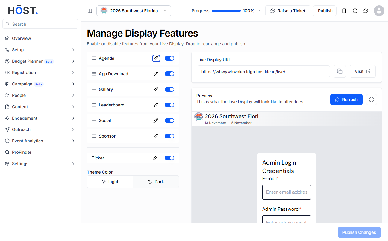Viewport: 388px width, 241px height.
Task: Expand the Registration menu
Action: click(x=40, y=73)
